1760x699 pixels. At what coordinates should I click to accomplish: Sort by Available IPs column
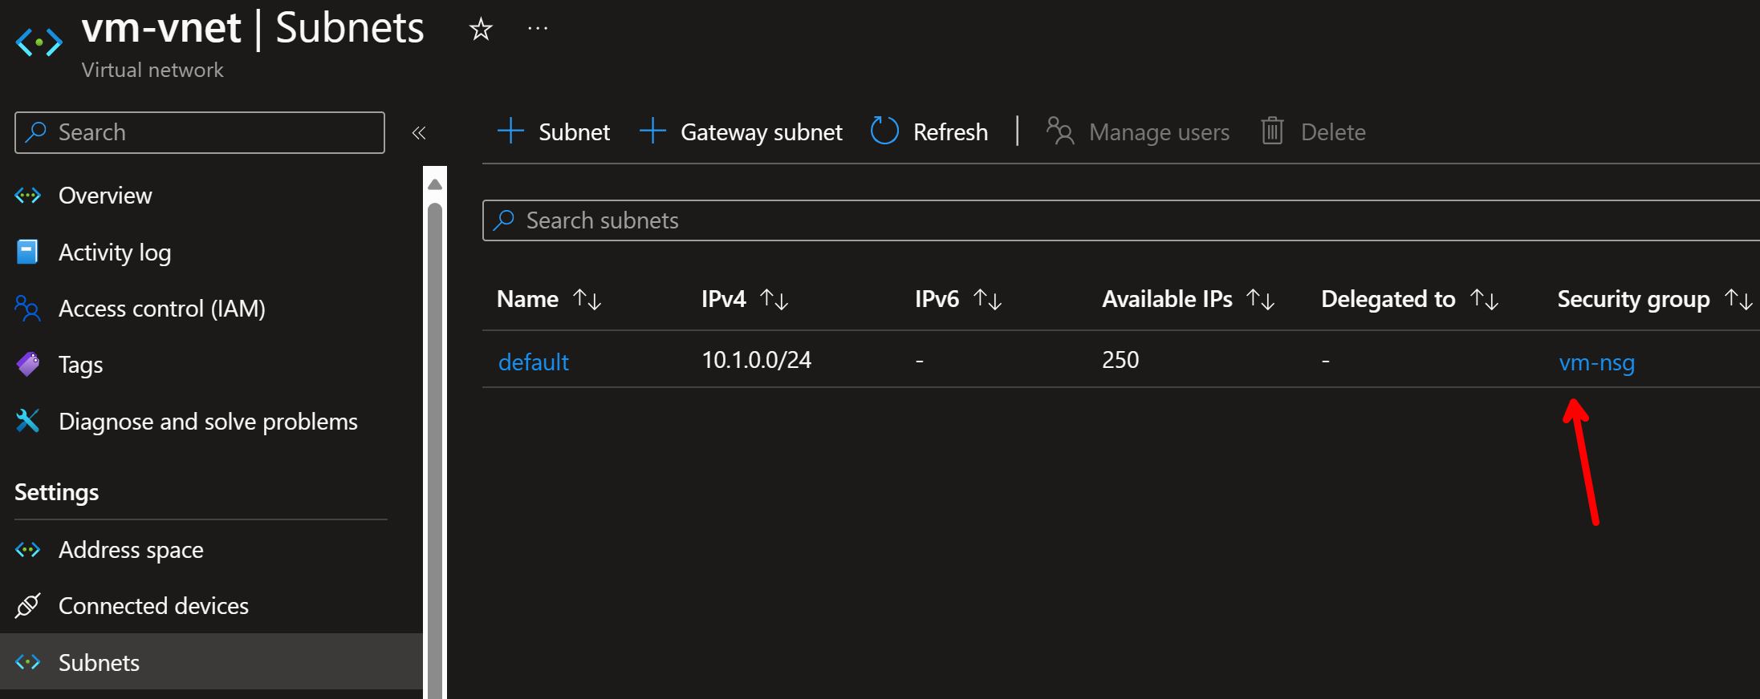point(1189,300)
